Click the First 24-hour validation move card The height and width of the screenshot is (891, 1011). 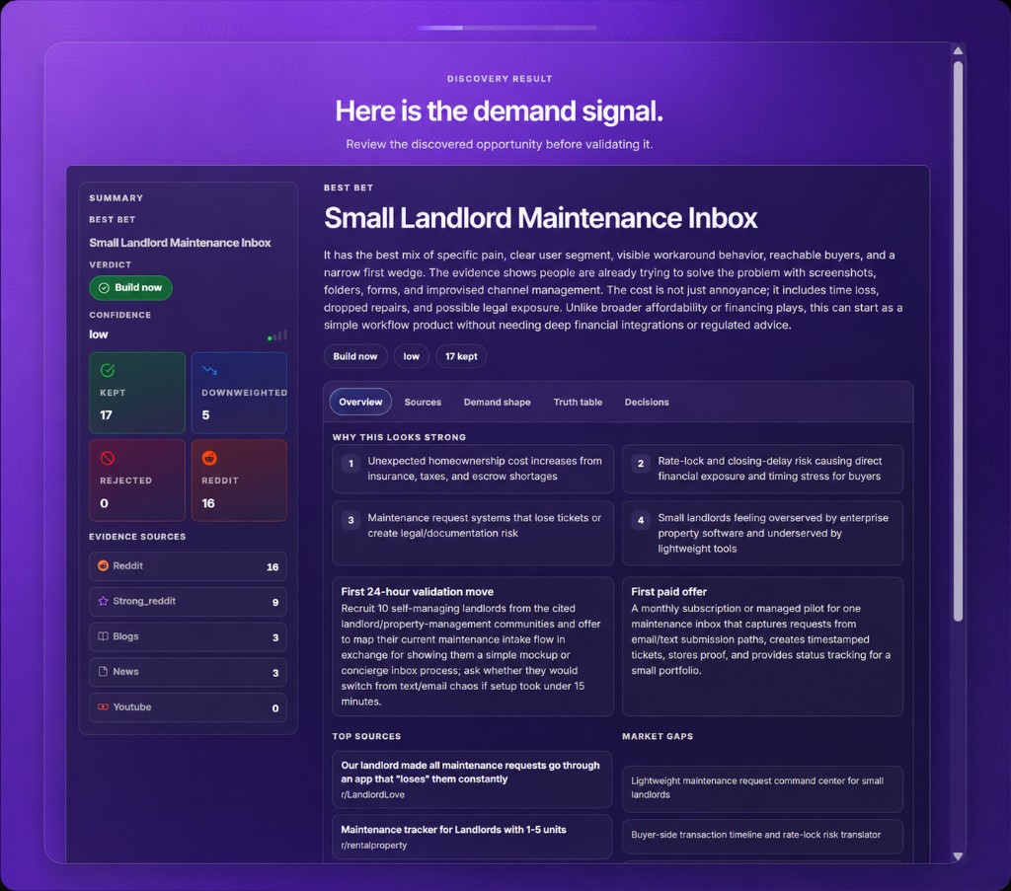[x=473, y=646]
